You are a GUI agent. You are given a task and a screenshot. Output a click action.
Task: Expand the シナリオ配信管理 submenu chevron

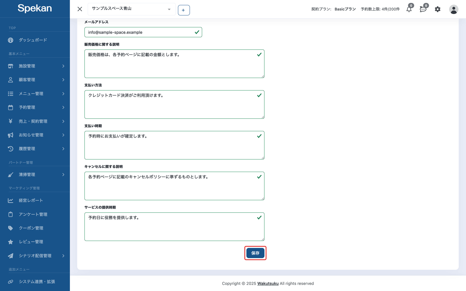(63, 256)
